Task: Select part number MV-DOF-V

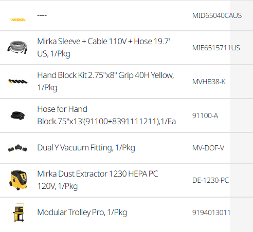Action: (208, 148)
